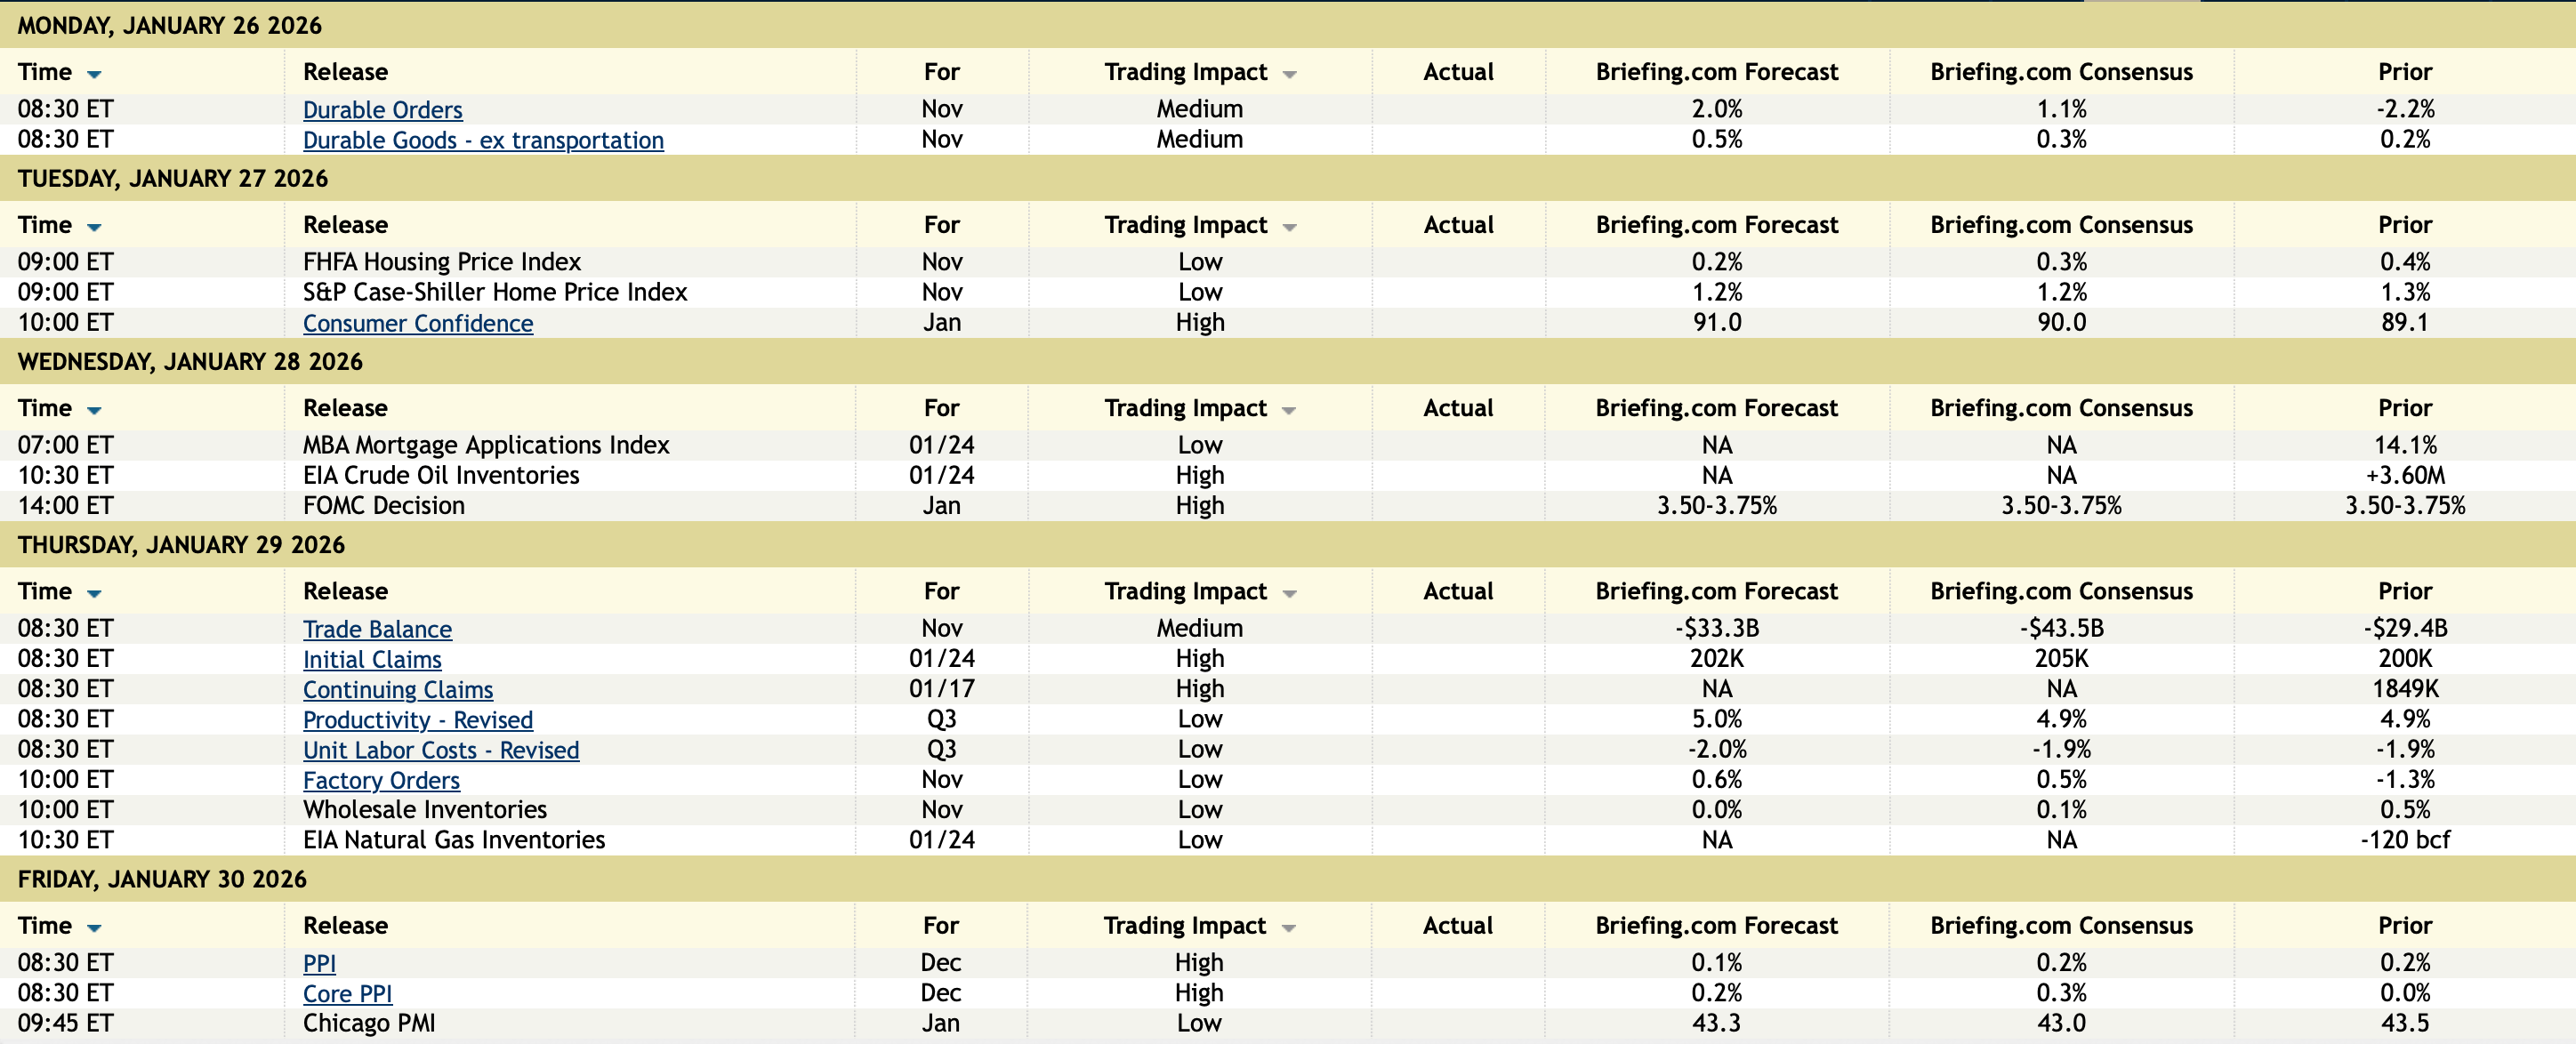This screenshot has height=1044, width=2576.
Task: Sort Monday's Trading Impact column arrow
Action: (1289, 75)
